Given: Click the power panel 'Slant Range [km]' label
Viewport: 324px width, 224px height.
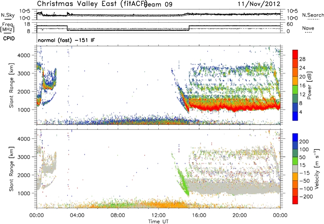Looking at the screenshot, I should tap(11, 85).
